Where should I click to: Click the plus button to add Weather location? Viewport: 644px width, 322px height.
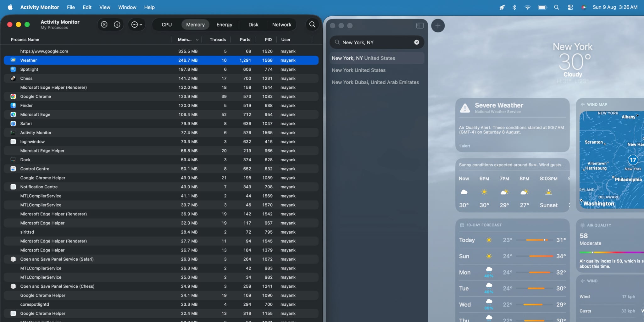(x=438, y=25)
